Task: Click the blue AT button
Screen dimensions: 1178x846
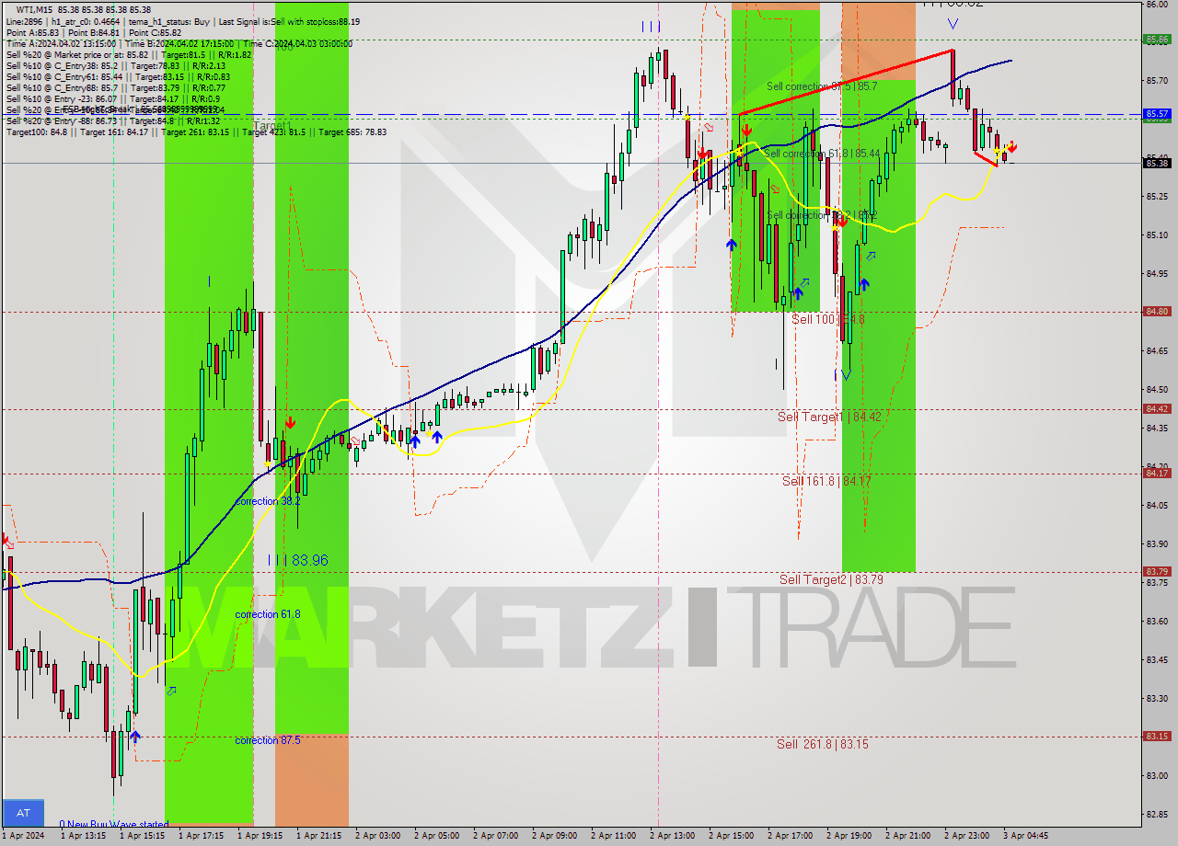Action: (x=23, y=813)
